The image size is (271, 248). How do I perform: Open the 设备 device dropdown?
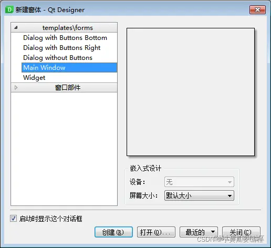point(199,182)
